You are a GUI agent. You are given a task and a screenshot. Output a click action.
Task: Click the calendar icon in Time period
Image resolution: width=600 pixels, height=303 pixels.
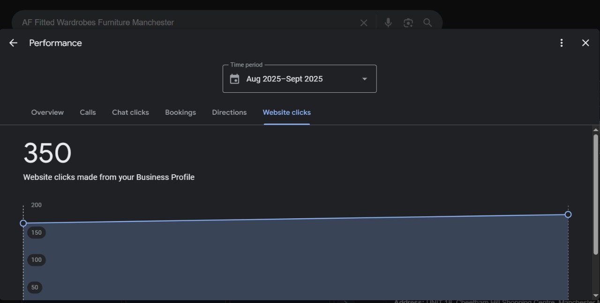235,79
